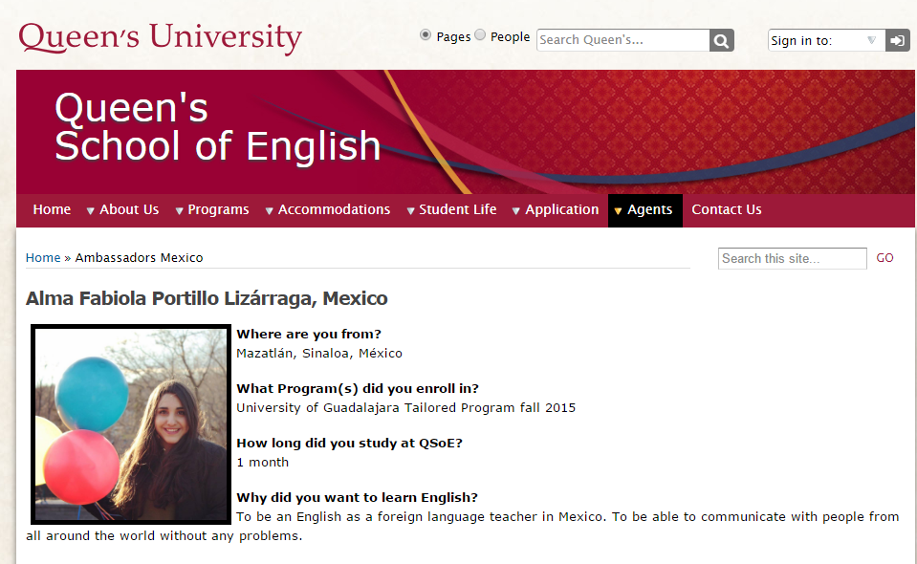Image resolution: width=917 pixels, height=564 pixels.
Task: Expand the Accommodations menu
Action: (x=327, y=209)
